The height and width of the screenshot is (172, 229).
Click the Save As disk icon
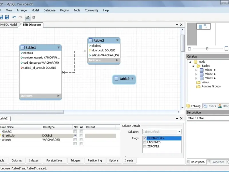click(7, 17)
